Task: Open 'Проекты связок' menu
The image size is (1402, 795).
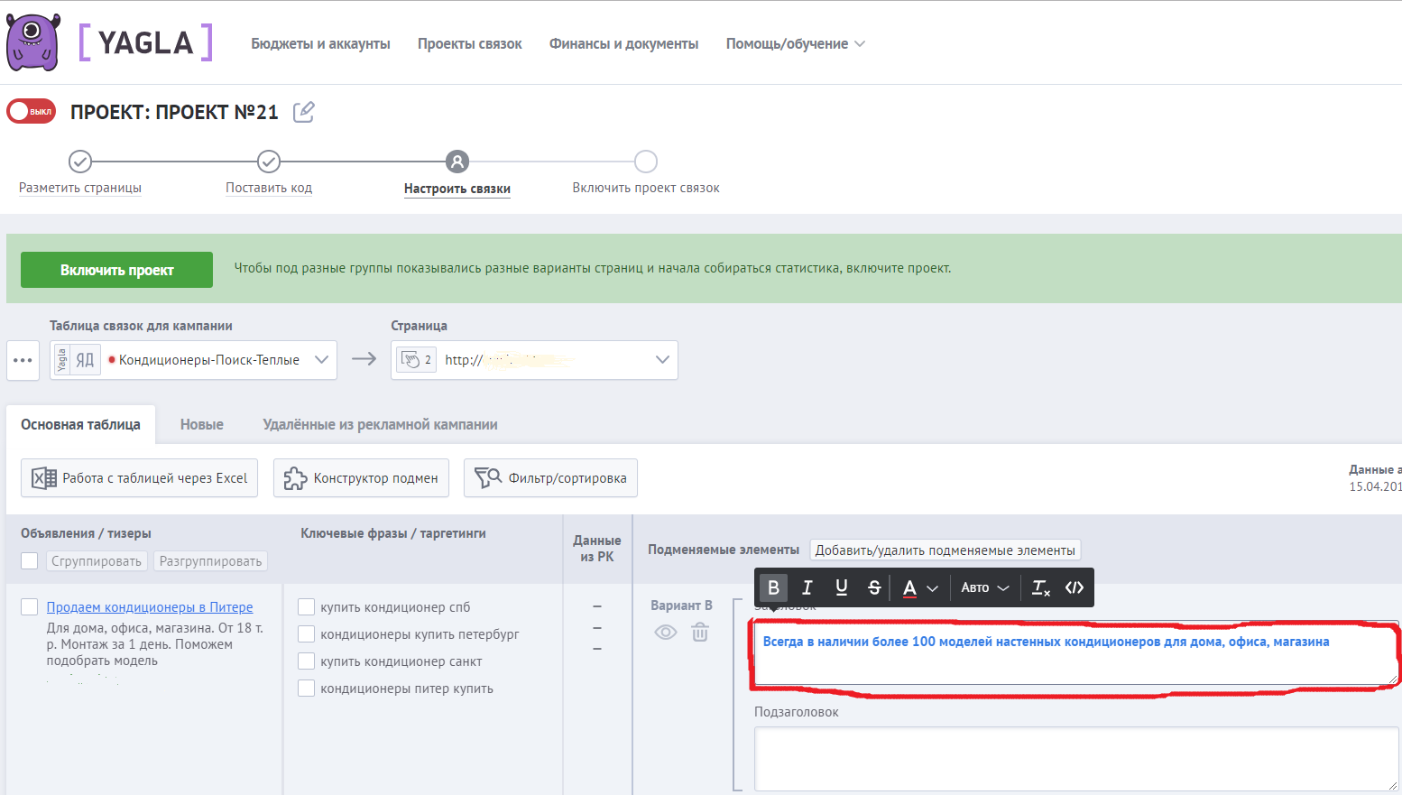Action: tap(470, 43)
